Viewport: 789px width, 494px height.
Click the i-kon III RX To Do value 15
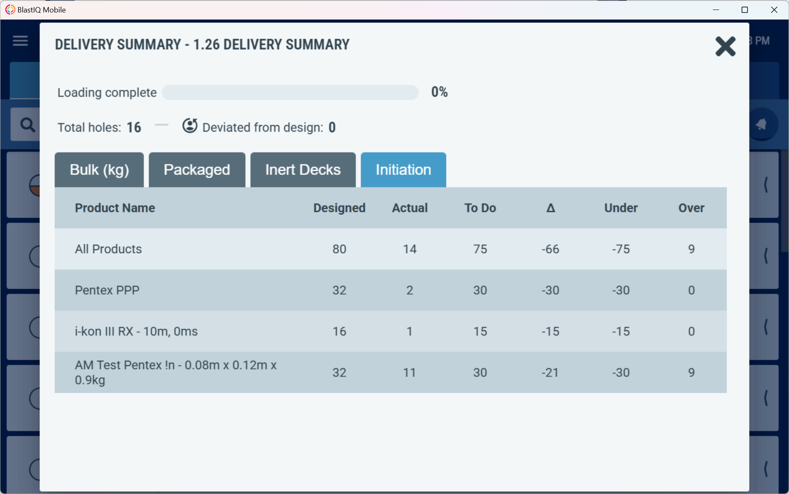pos(480,331)
